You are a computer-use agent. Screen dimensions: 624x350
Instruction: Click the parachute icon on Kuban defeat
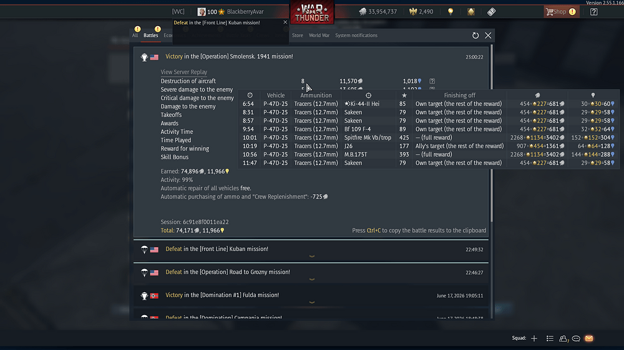(x=144, y=250)
